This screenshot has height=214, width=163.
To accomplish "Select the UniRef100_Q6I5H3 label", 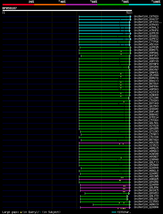I will pos(146,106).
